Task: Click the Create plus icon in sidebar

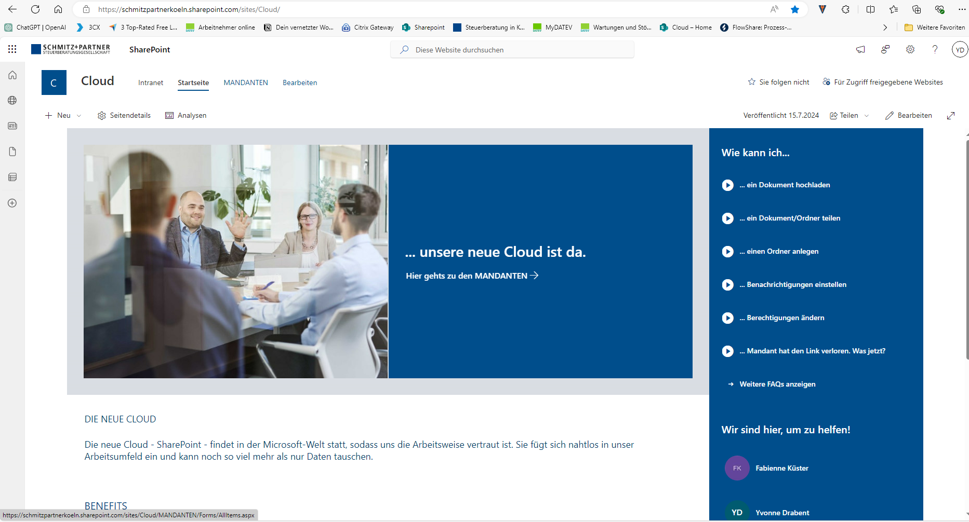Action: point(12,203)
